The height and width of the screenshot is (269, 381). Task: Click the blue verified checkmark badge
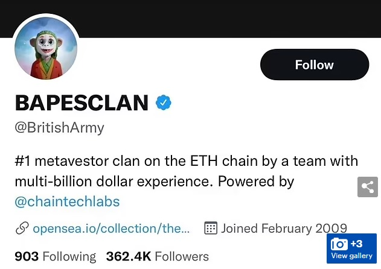[164, 103]
